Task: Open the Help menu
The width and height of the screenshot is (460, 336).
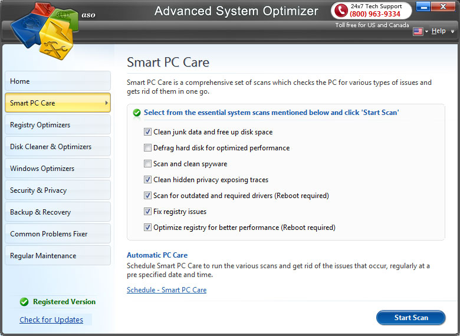Action: tap(439, 31)
